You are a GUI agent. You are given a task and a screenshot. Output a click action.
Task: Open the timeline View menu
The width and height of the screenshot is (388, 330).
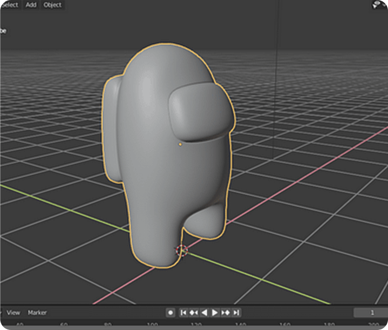[x=13, y=313]
